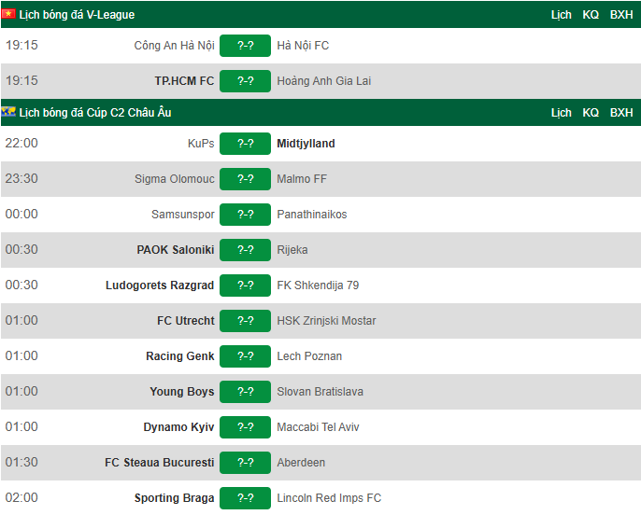Select the Lịch bóng đá Cúp C2 Châu Âu heading

click(95, 113)
